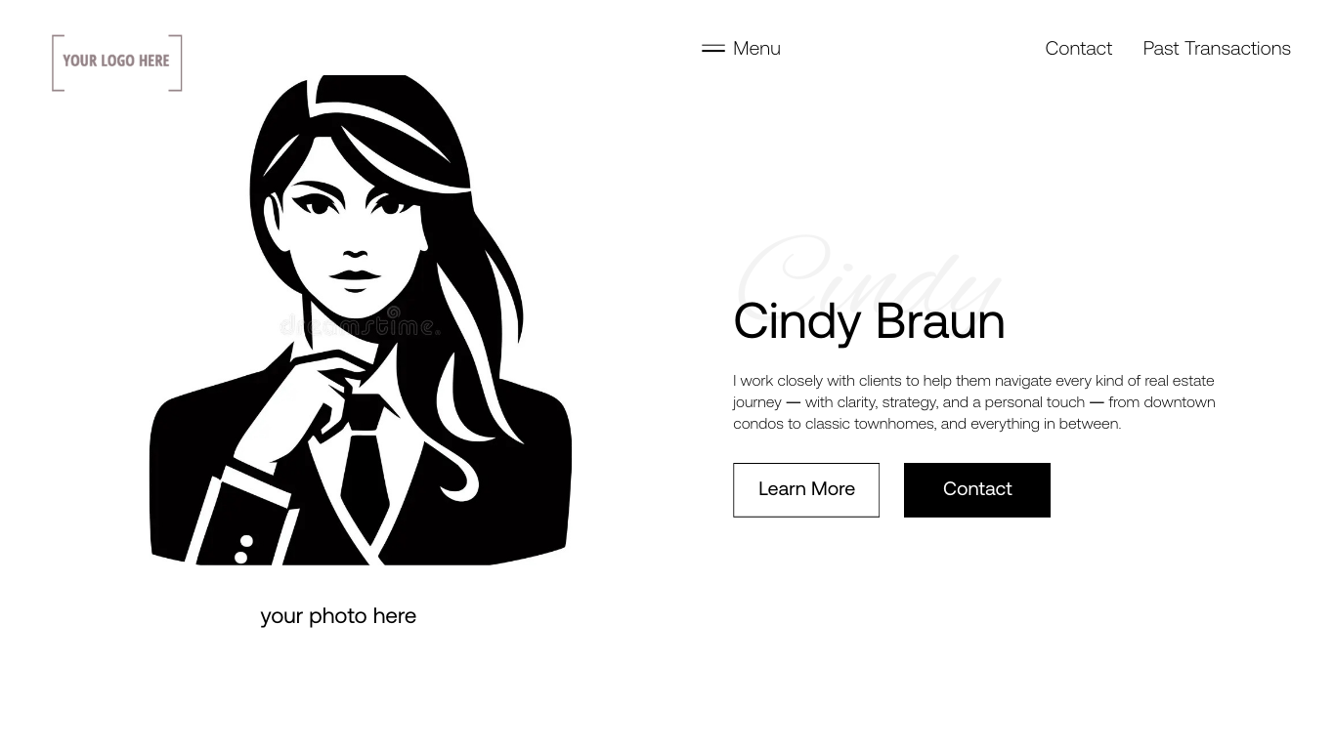Viewport: 1335px width, 750px height.
Task: Open the hamburger menu icon
Action: click(x=713, y=48)
